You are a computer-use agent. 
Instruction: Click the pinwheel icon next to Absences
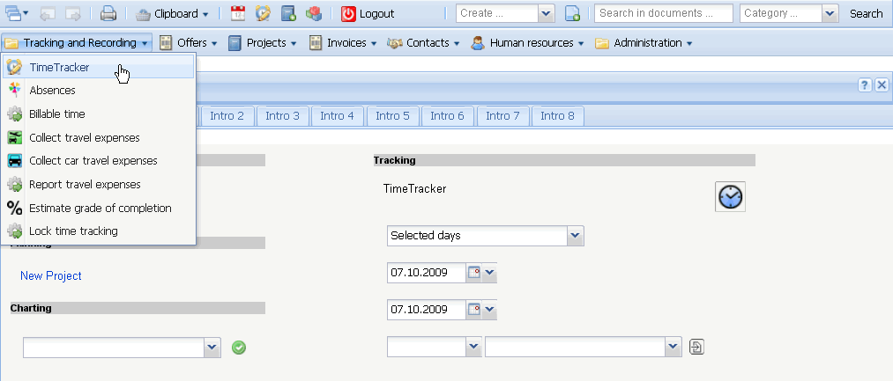(14, 90)
